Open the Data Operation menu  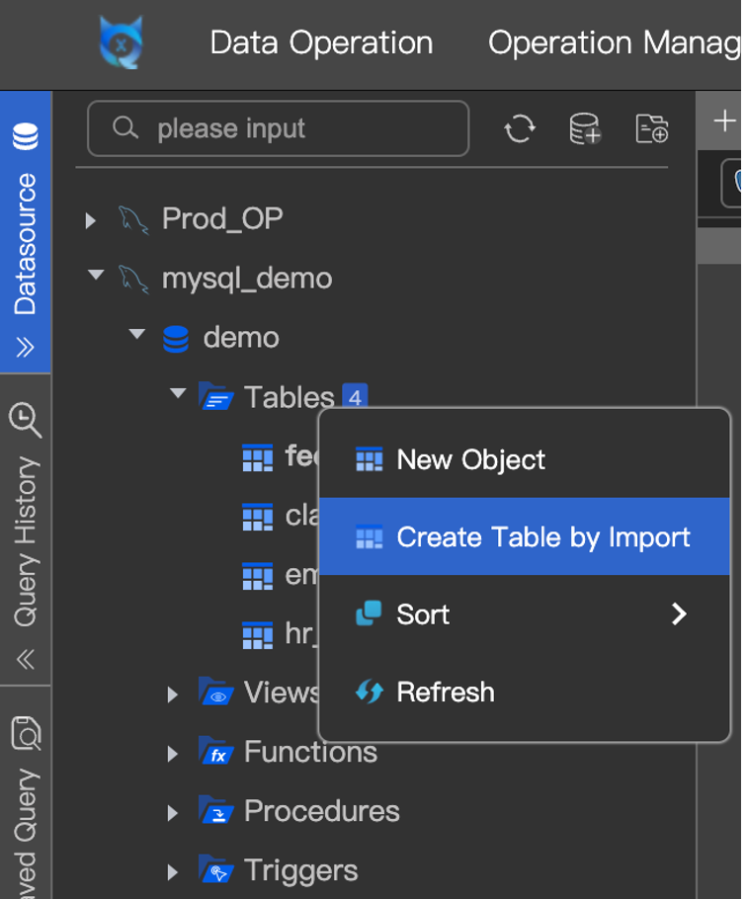[321, 42]
